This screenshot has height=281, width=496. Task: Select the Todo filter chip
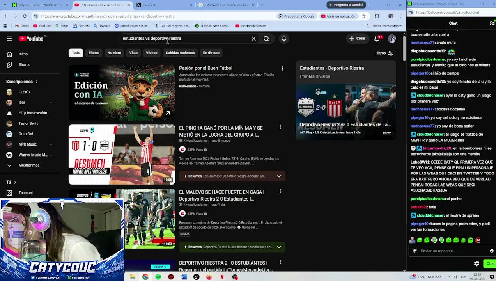point(76,53)
